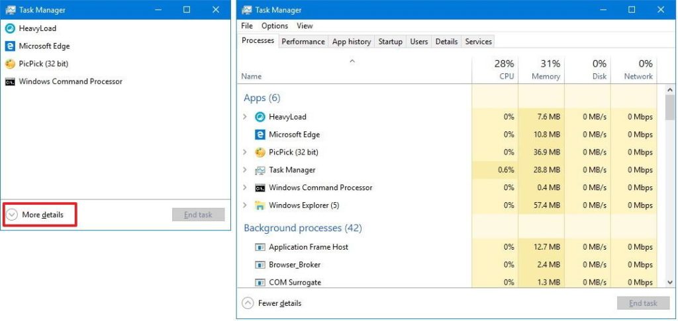This screenshot has width=678, height=321.
Task: Click the PicPick icon in the compact list
Action: pyautogui.click(x=10, y=64)
